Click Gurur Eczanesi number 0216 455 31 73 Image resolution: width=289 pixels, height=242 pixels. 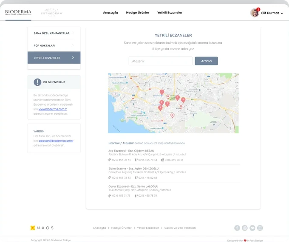pos(121,196)
